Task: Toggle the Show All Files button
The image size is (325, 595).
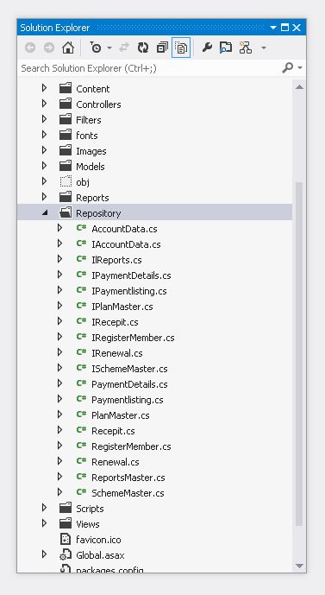Action: [181, 47]
